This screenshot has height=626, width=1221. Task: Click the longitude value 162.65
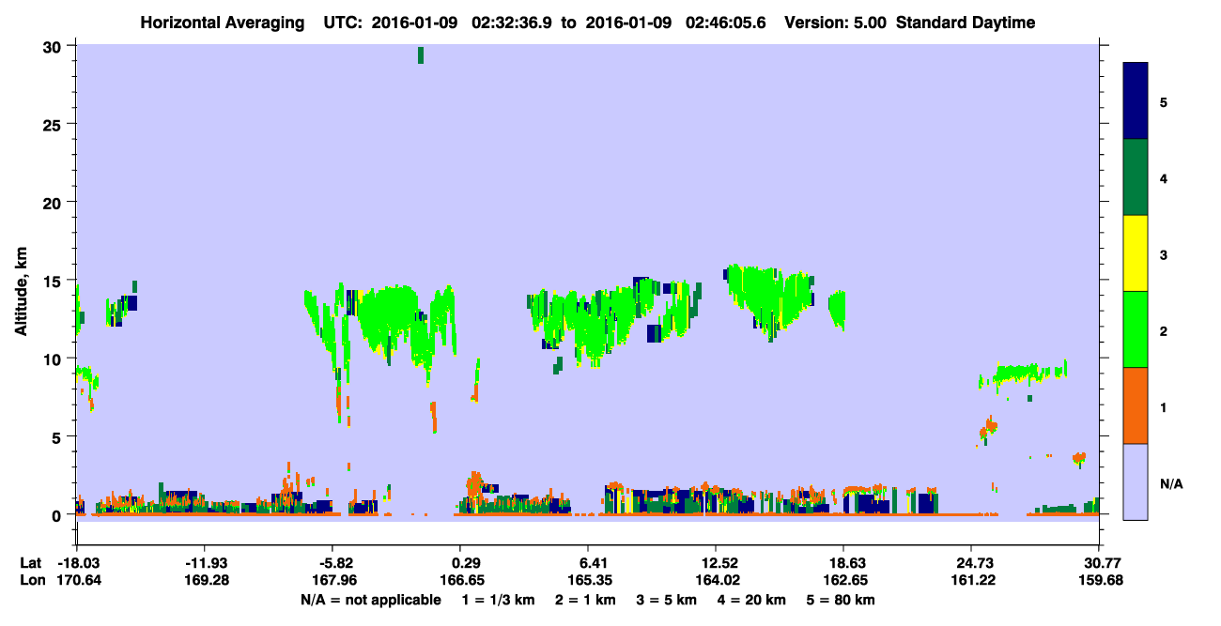847,580
